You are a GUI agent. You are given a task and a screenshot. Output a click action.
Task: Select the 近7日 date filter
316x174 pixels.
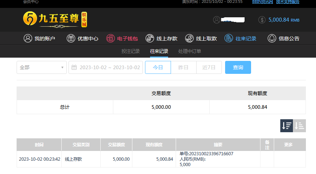[209, 67]
